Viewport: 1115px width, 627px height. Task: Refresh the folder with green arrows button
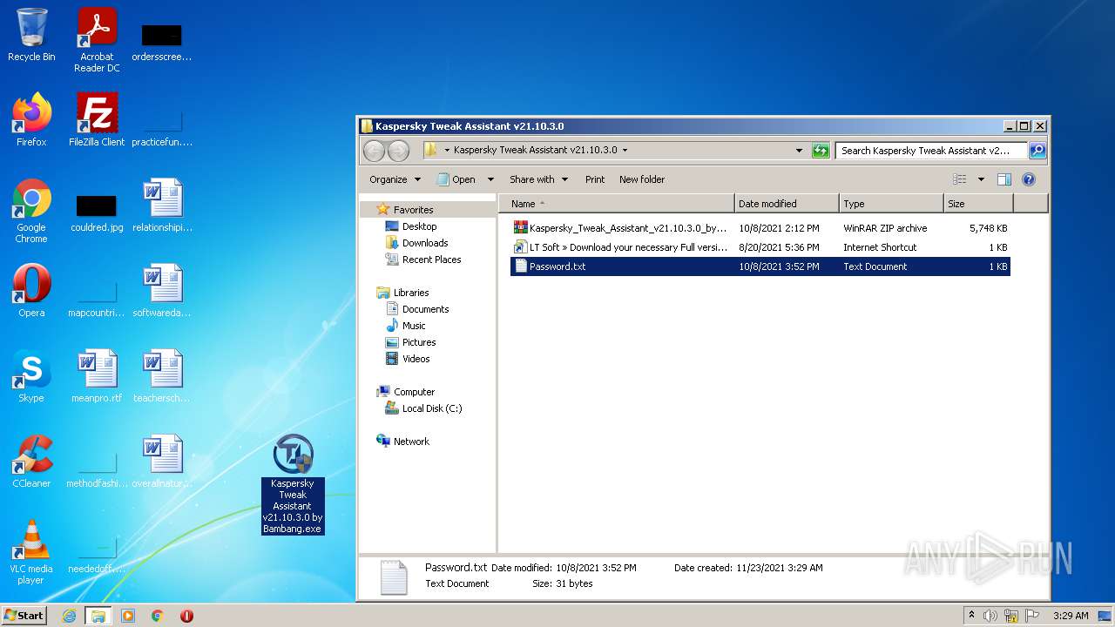[821, 151]
